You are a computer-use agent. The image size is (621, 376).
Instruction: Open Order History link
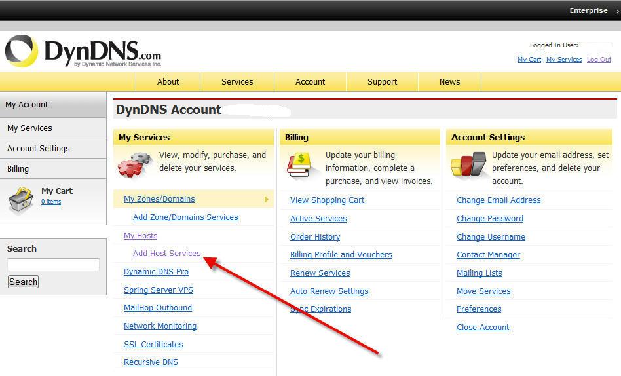[x=315, y=237]
